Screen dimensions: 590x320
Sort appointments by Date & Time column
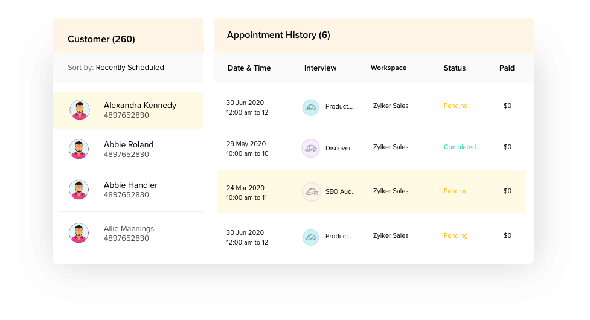pos(249,68)
